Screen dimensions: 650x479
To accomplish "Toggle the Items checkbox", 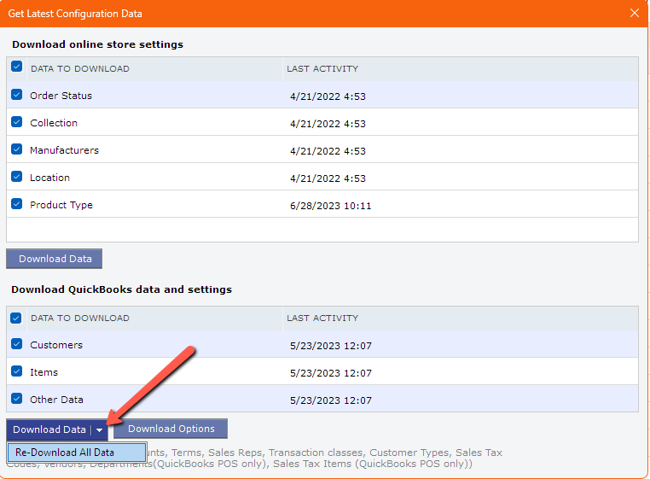I will click(x=17, y=372).
